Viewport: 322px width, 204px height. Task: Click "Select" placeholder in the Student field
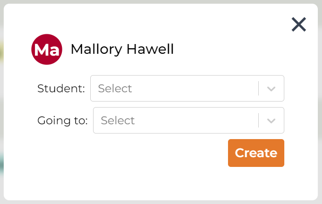tap(115, 89)
